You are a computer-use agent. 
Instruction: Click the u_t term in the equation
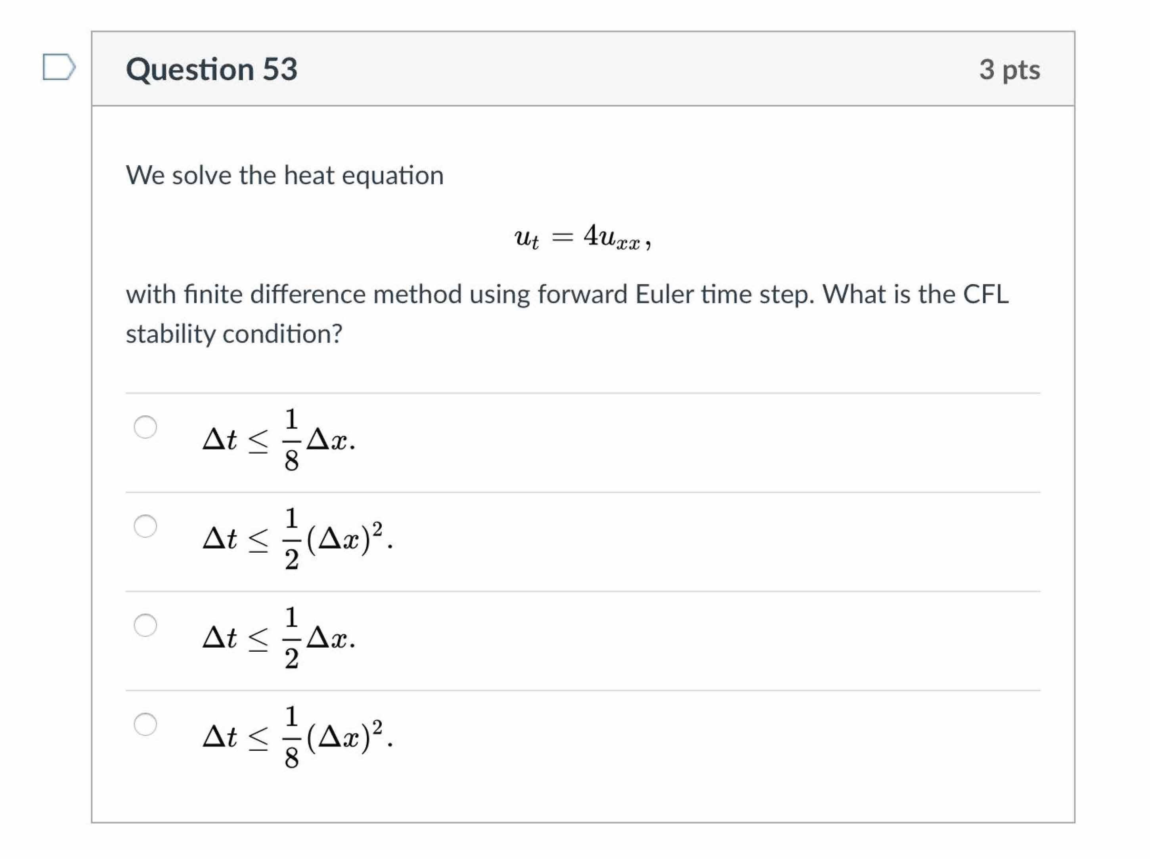[x=526, y=238]
